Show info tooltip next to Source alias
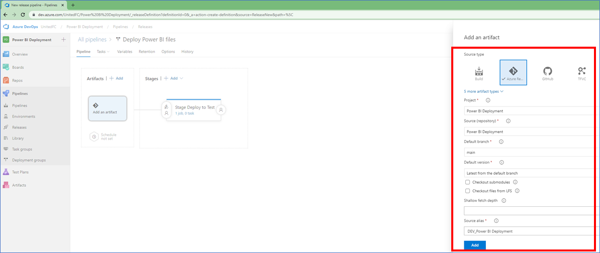 tap(496, 220)
